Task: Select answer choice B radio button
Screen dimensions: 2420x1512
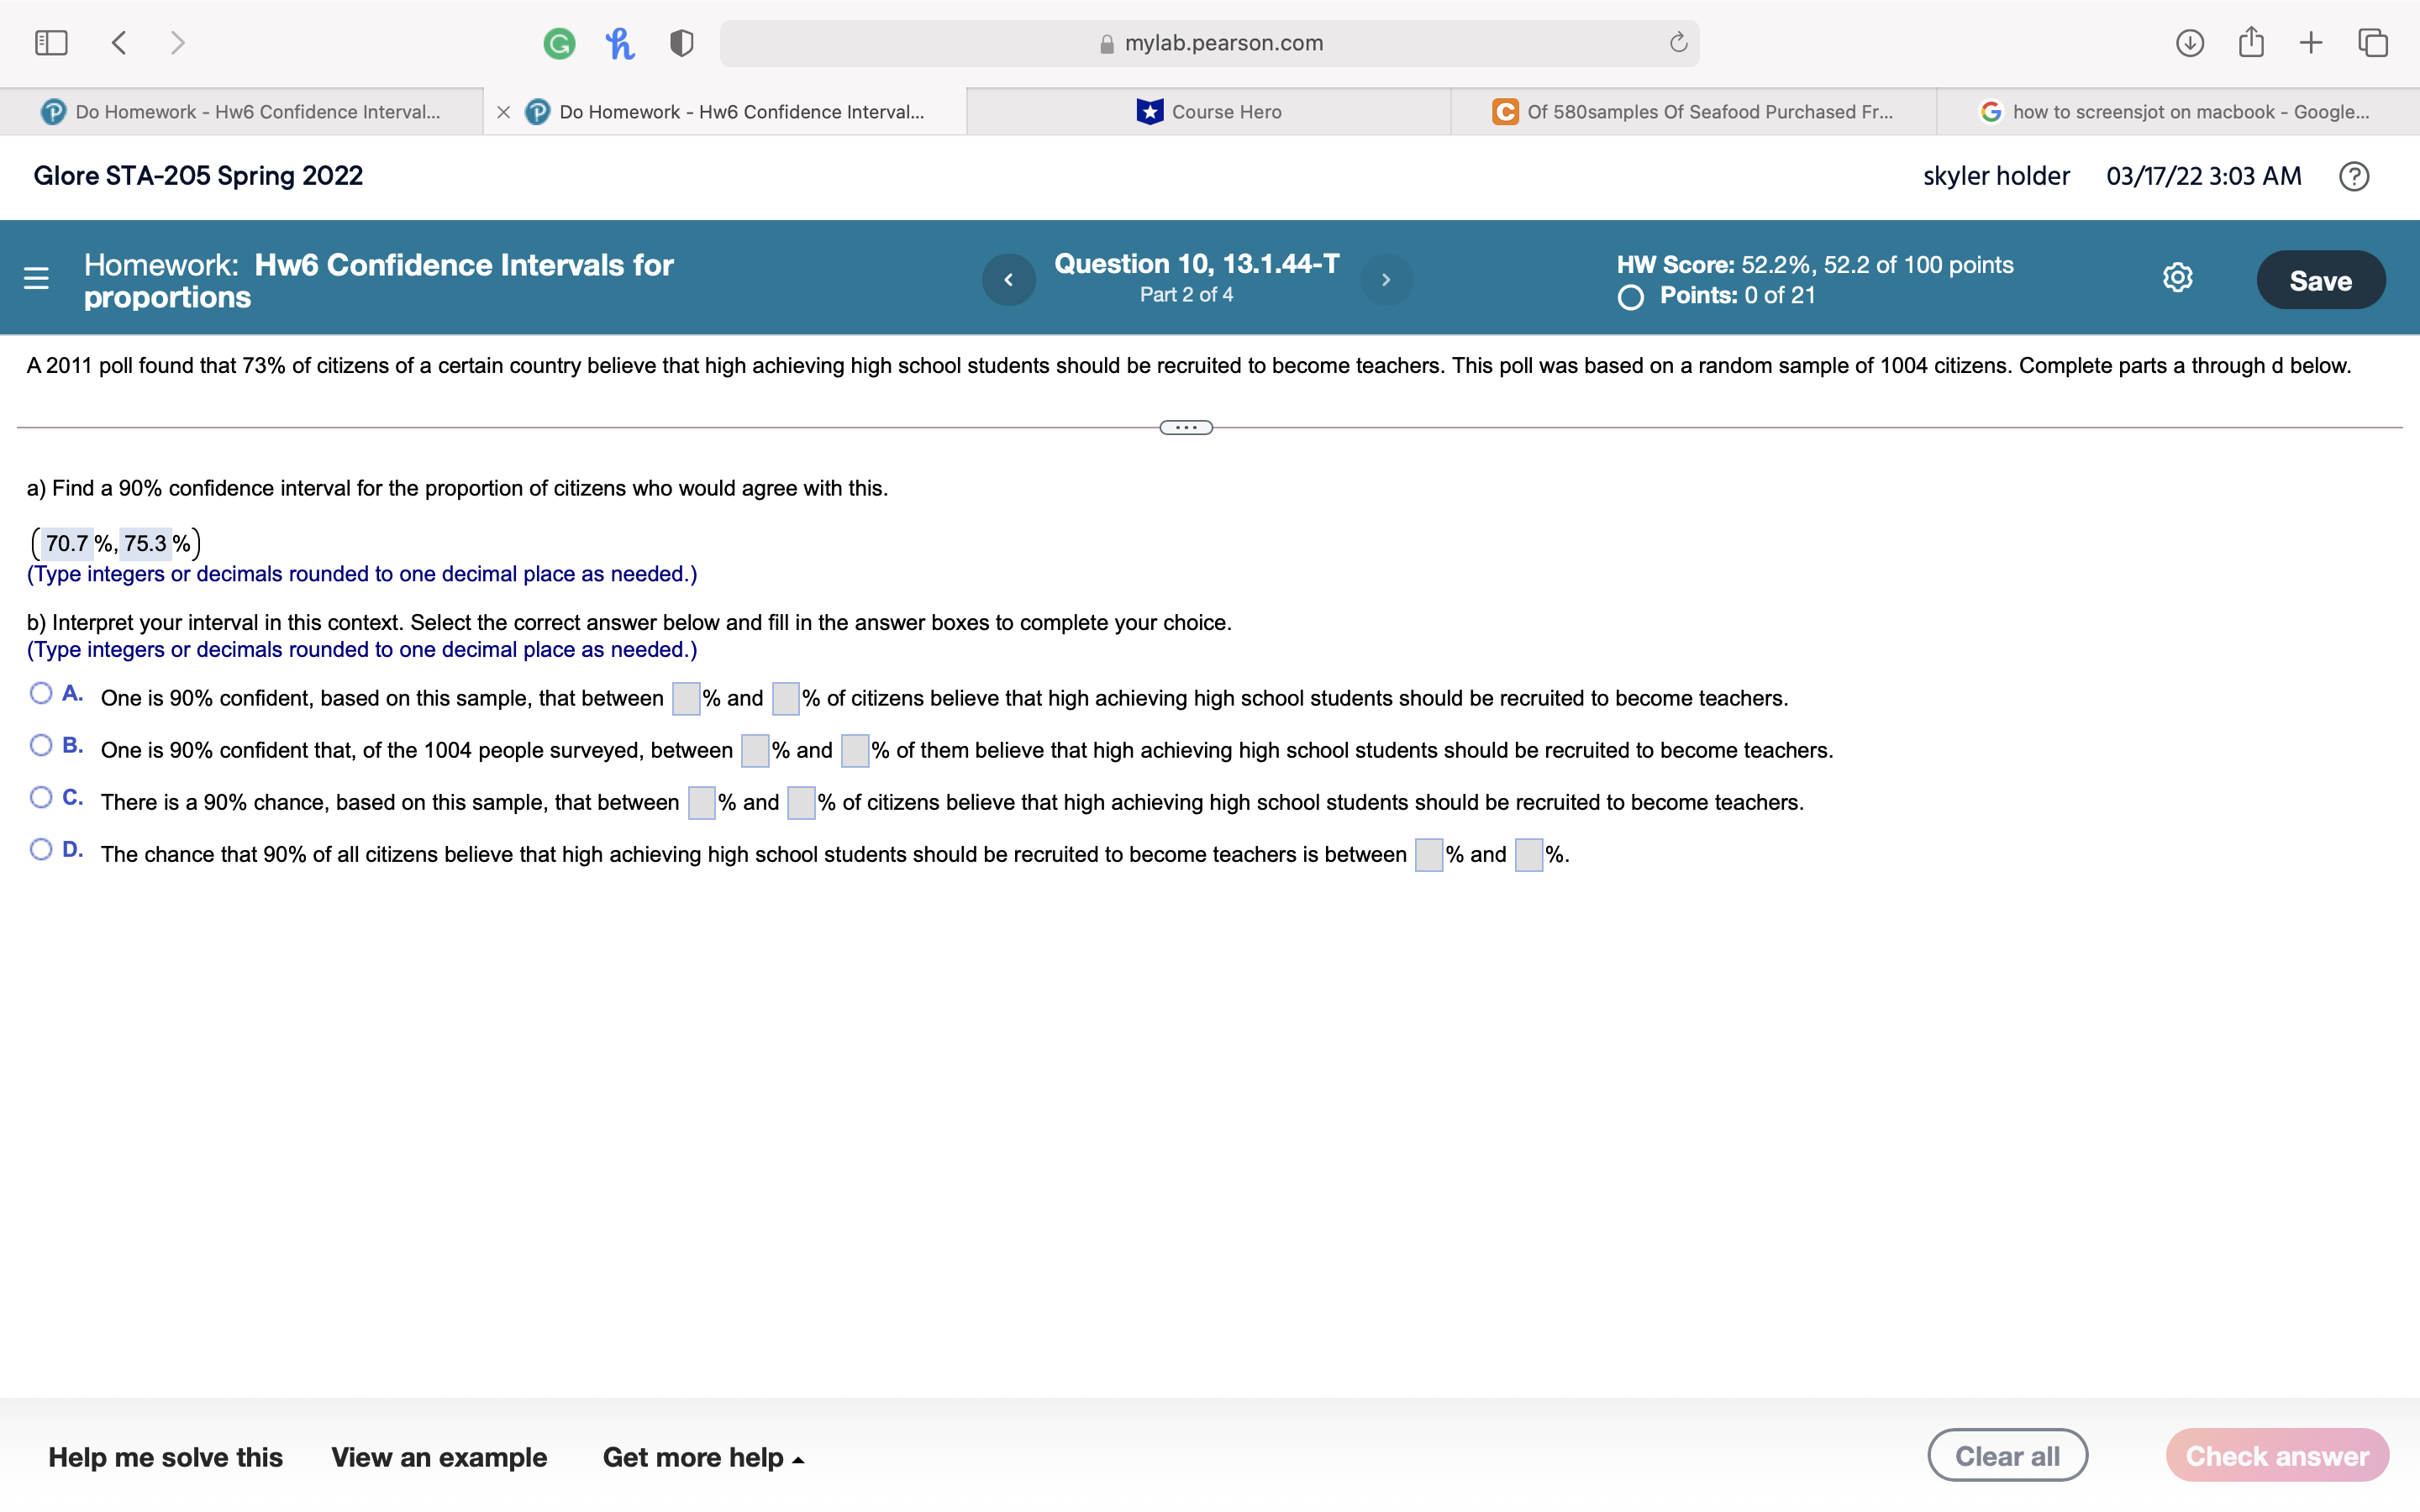Action: (40, 744)
